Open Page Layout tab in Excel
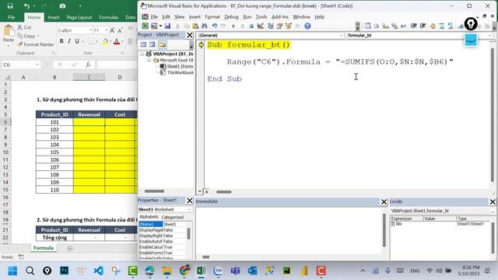Image resolution: width=498 pixels, height=280 pixels. point(79,17)
